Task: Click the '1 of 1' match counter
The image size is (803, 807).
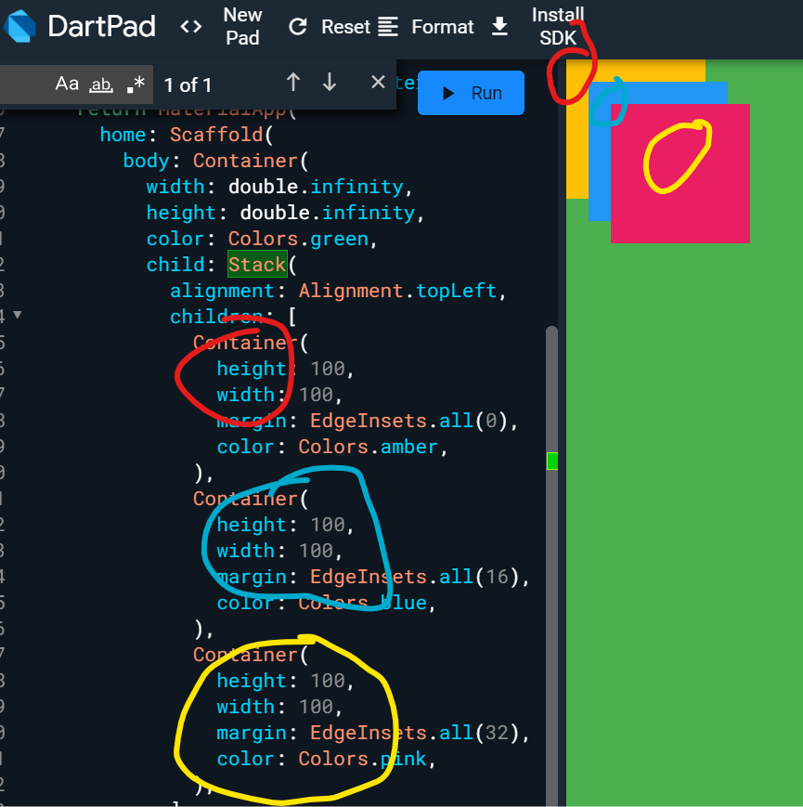Action: tap(188, 85)
